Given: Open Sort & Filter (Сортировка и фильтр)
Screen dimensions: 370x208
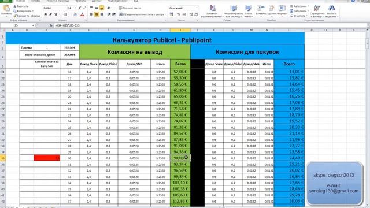Looking at the screenshot, I should point(317,12).
